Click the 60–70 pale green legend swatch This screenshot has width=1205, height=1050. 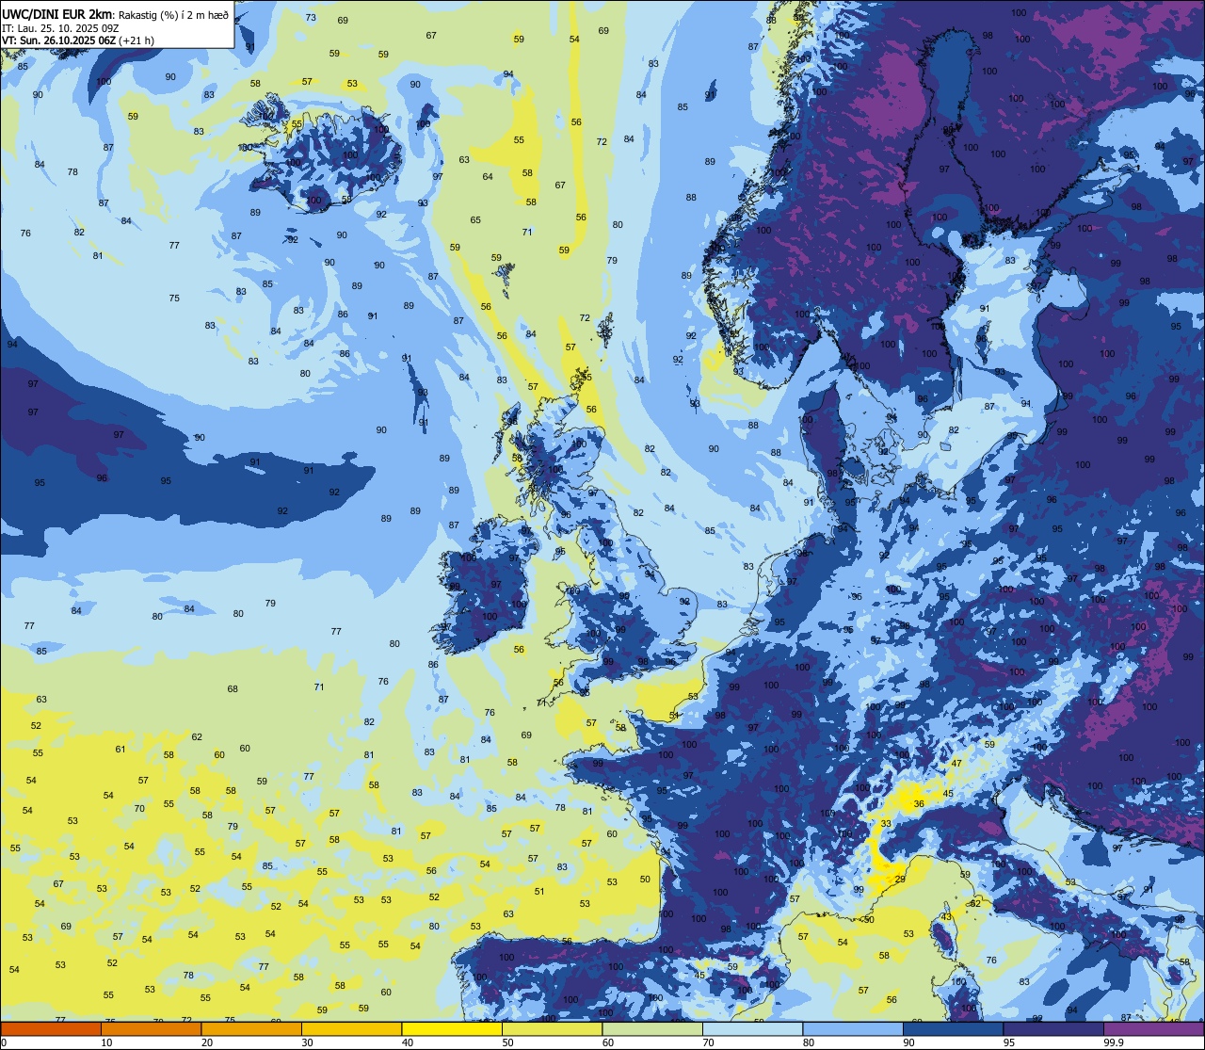pos(652,1028)
